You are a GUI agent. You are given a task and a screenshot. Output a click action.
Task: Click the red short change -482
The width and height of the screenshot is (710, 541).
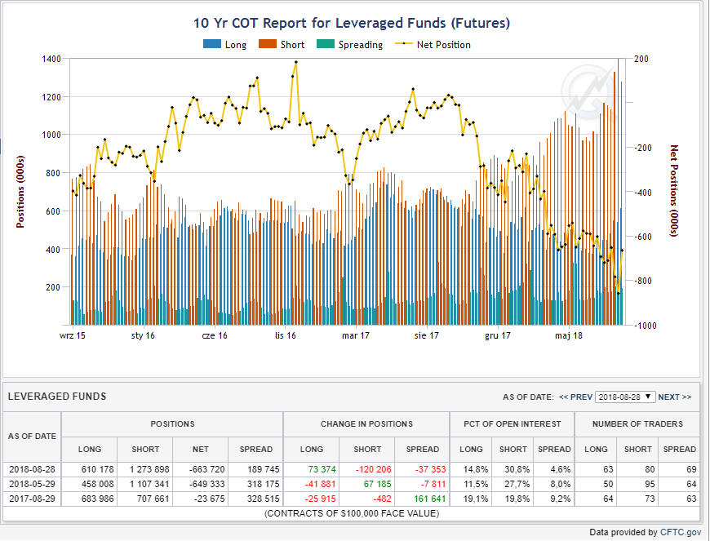(380, 499)
